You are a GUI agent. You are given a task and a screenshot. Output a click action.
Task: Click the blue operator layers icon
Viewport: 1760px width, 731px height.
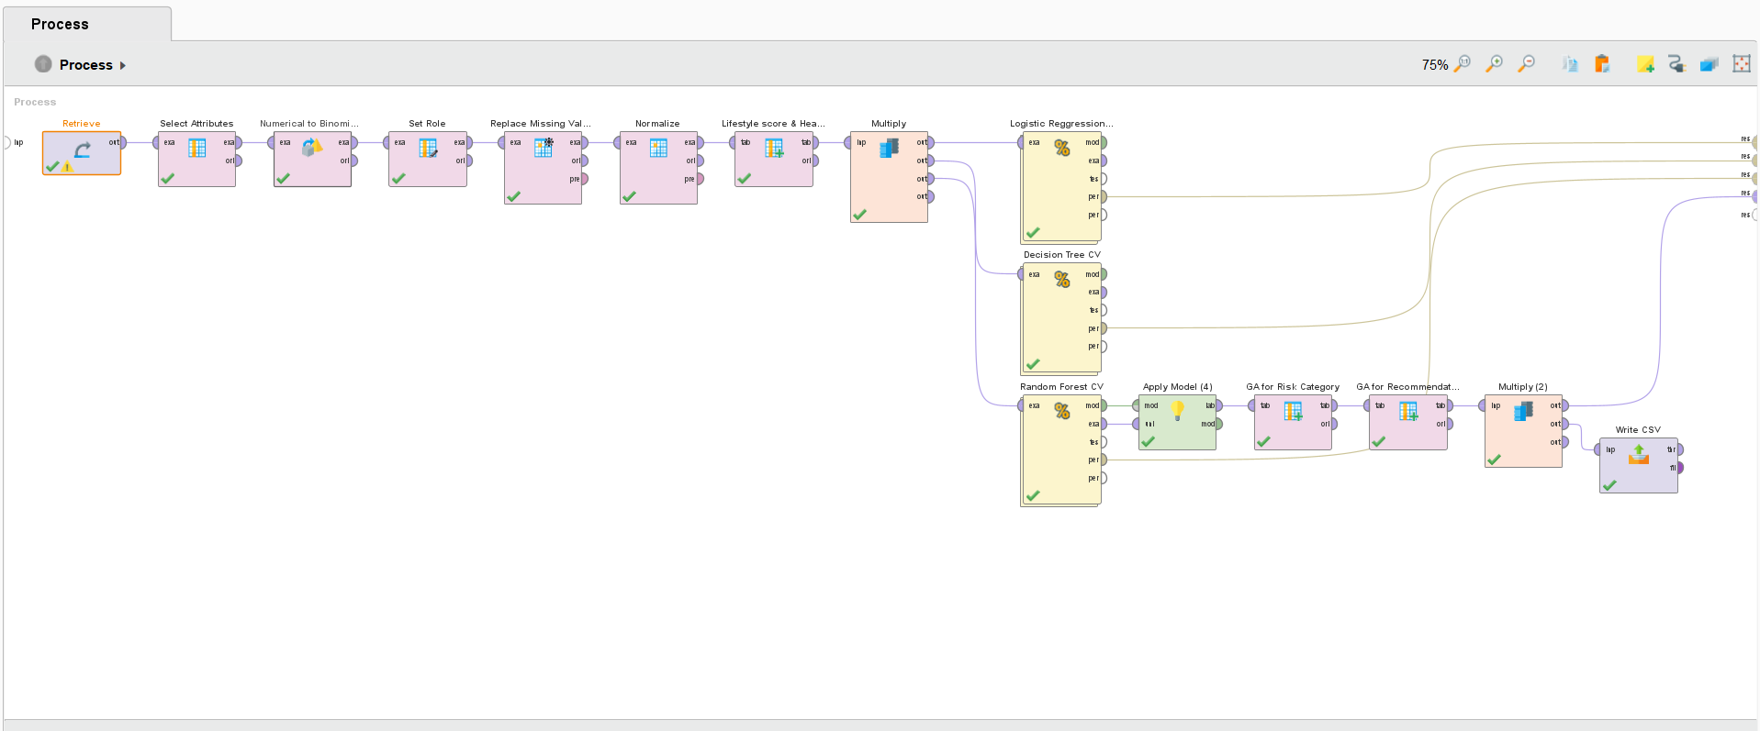pyautogui.click(x=1709, y=63)
